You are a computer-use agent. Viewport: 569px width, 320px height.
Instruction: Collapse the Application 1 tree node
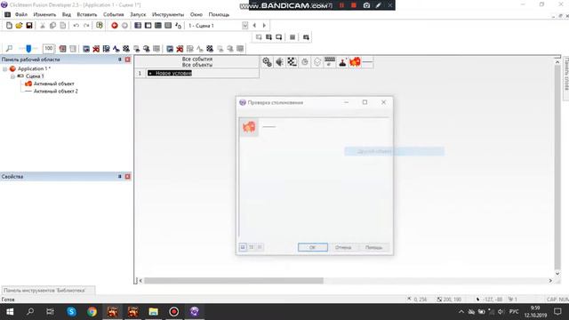5,68
